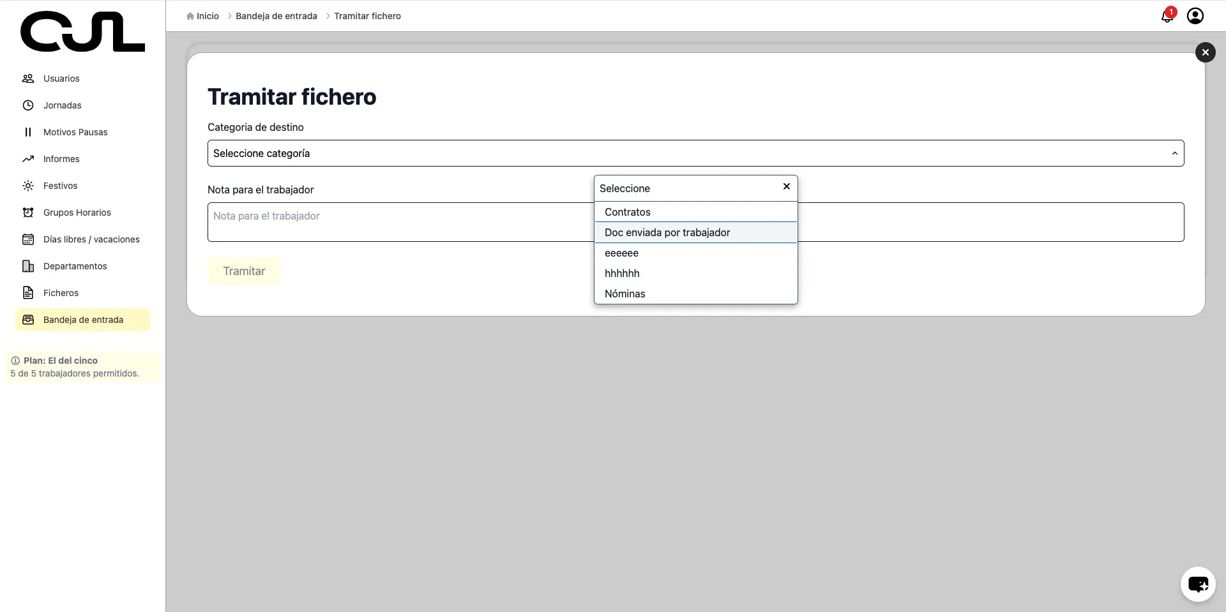The image size is (1226, 612).
Task: Click the Departamentos building icon
Action: coord(28,266)
